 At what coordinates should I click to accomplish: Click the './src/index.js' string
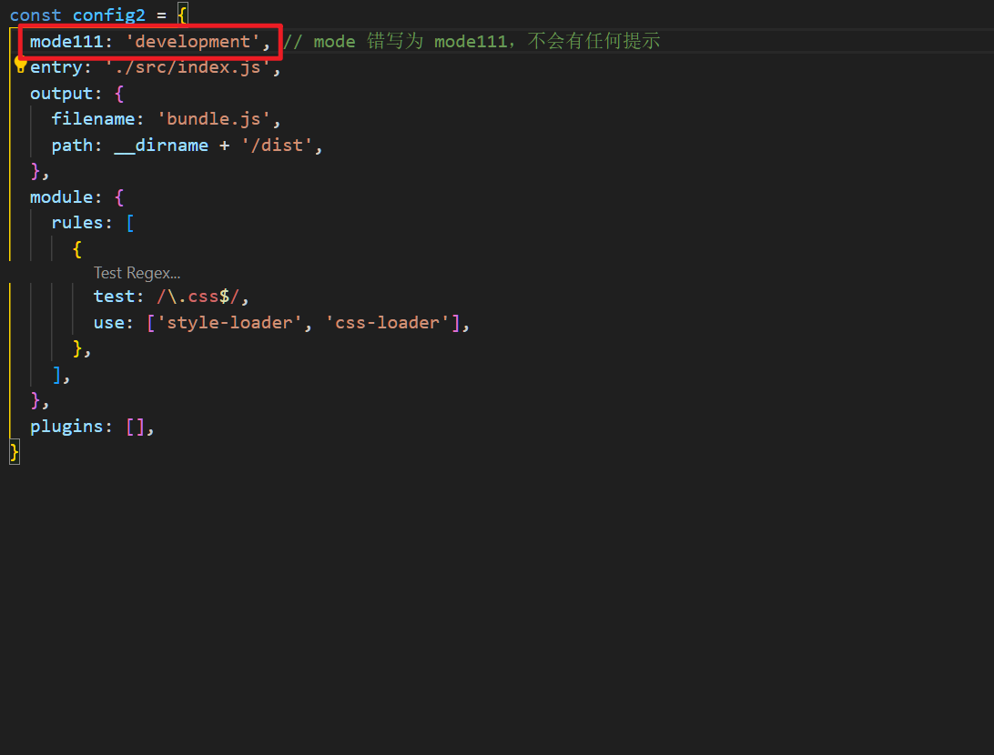pyautogui.click(x=188, y=67)
